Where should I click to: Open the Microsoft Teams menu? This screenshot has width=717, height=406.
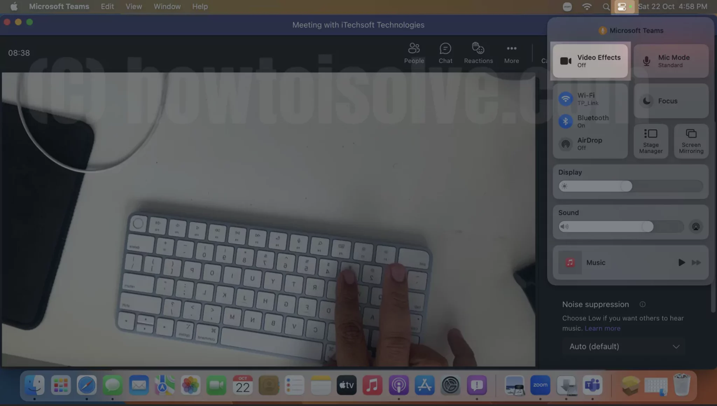(x=59, y=6)
